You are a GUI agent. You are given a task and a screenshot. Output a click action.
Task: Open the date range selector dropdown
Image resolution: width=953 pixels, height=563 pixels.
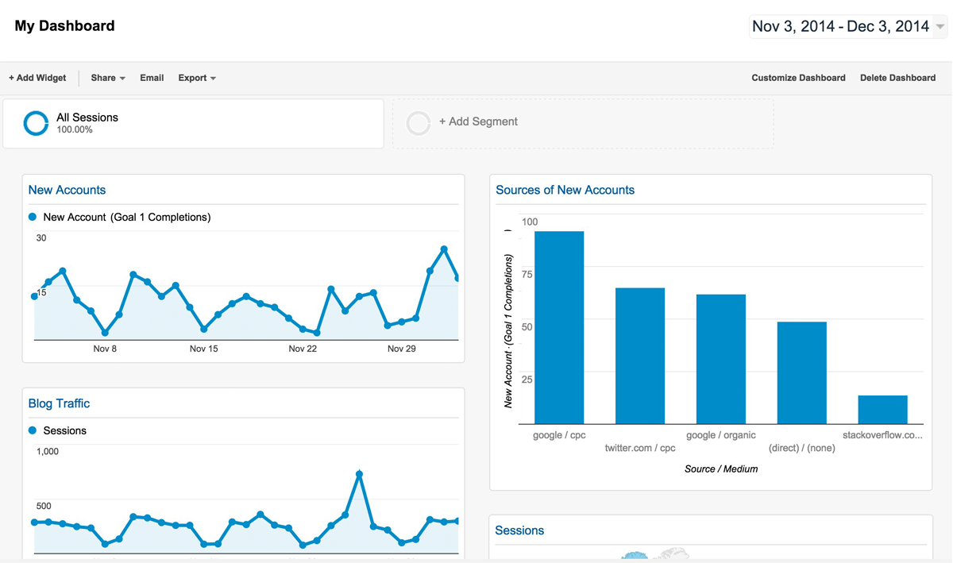point(845,25)
